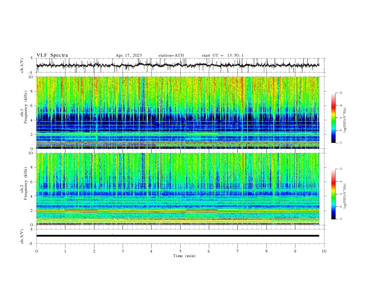Click the ch.1 PSD color bar
365x282 pixels.
click(x=333, y=118)
